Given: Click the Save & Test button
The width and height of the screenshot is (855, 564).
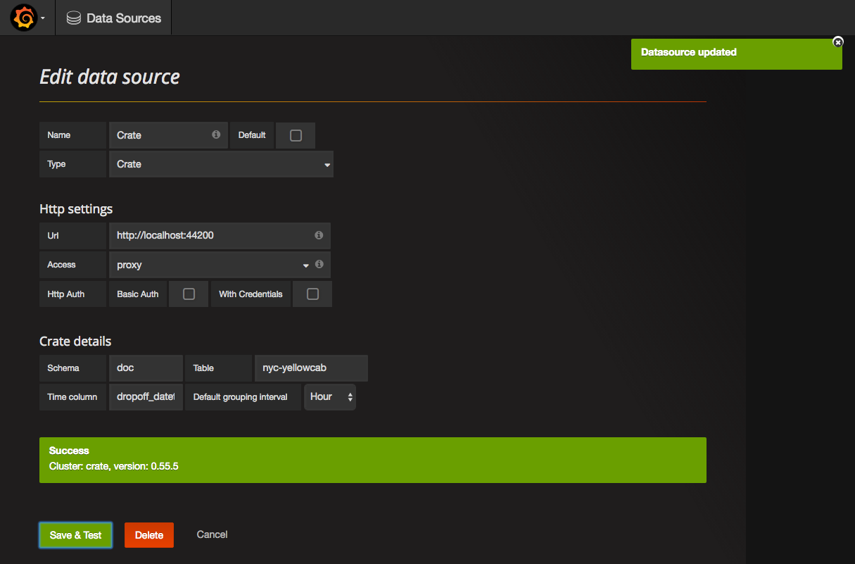Looking at the screenshot, I should tap(75, 535).
